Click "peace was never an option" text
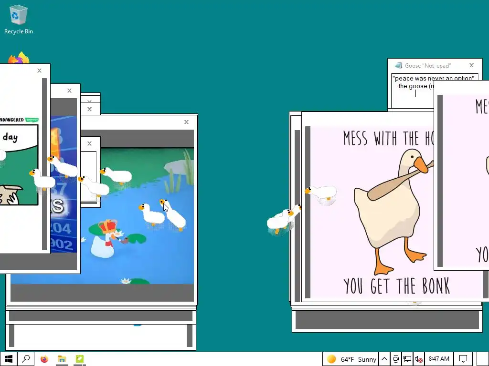Screen dimensions: 489x366 tap(433, 78)
